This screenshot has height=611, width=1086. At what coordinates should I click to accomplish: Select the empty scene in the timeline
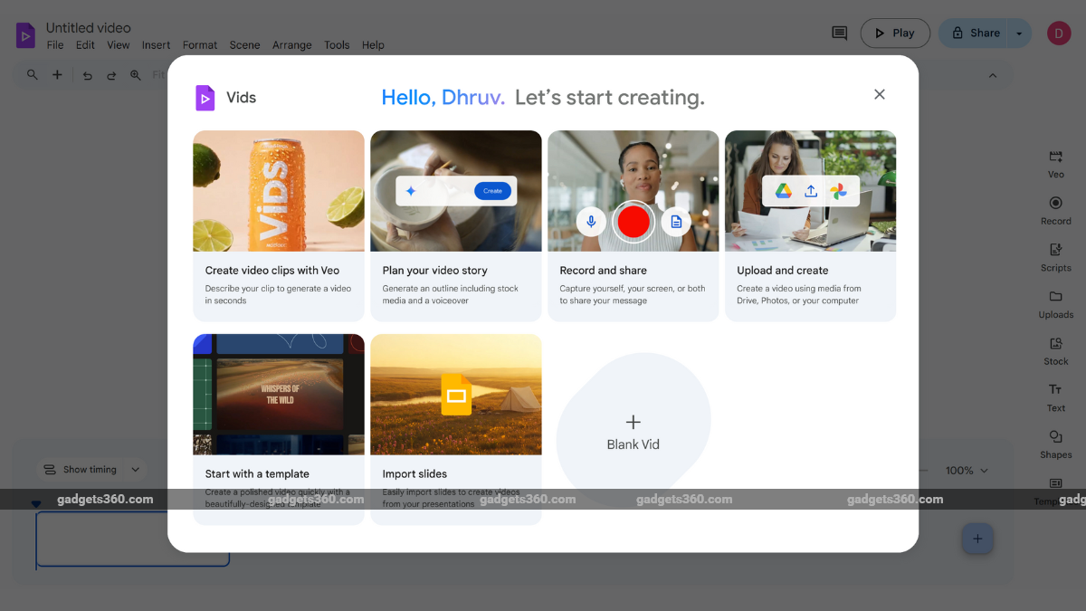(133, 539)
